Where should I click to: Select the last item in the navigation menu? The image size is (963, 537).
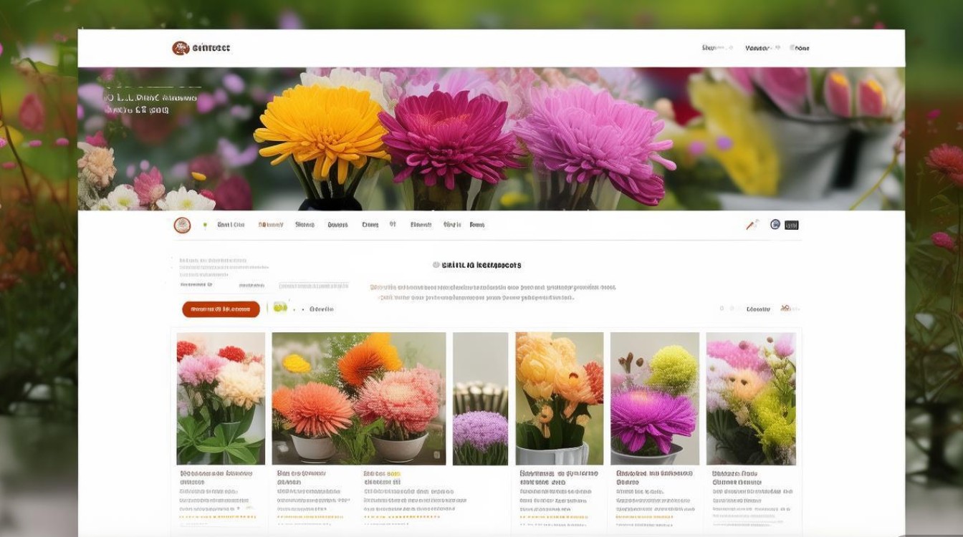click(477, 225)
